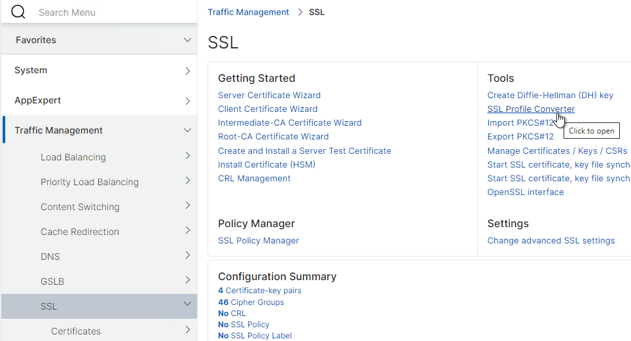The height and width of the screenshot is (341, 631).
Task: Open Cache Redirection submenu
Action: pyautogui.click(x=80, y=232)
